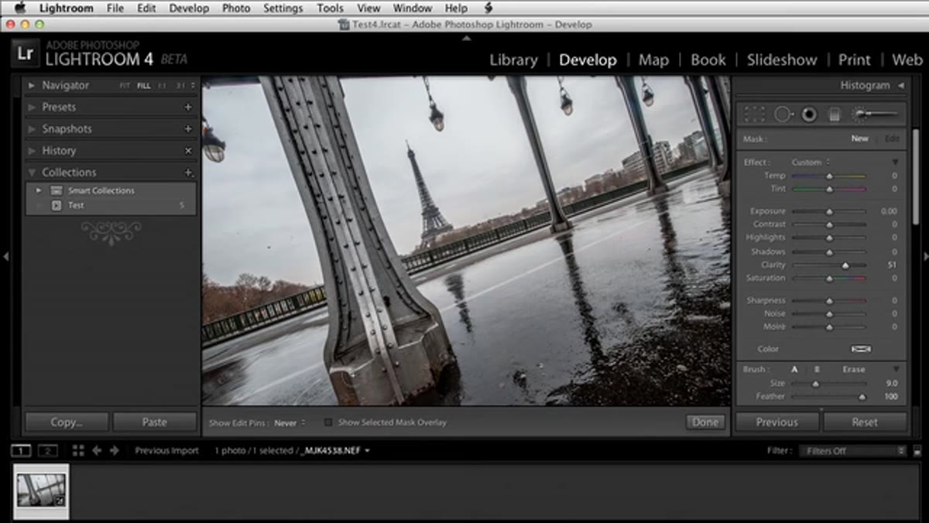Select the Adjustment Brush tool

pos(875,115)
